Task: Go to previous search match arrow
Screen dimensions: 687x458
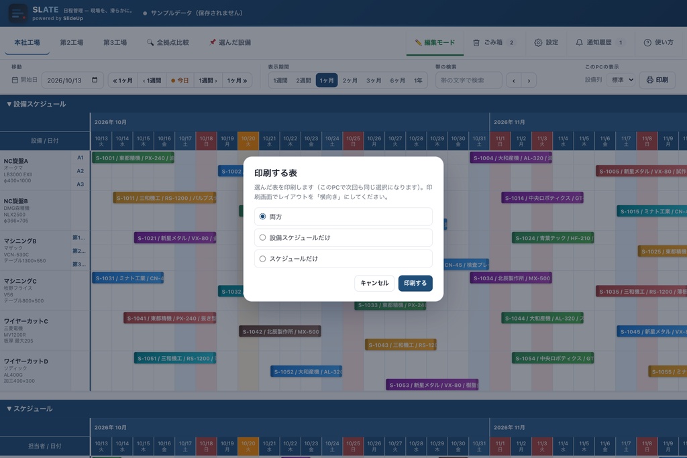Action: (x=514, y=80)
